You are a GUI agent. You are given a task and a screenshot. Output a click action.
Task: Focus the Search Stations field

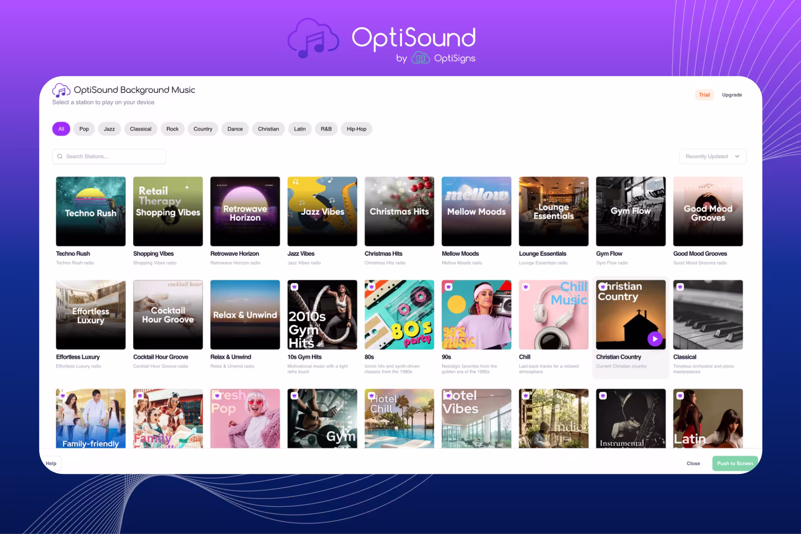(109, 156)
